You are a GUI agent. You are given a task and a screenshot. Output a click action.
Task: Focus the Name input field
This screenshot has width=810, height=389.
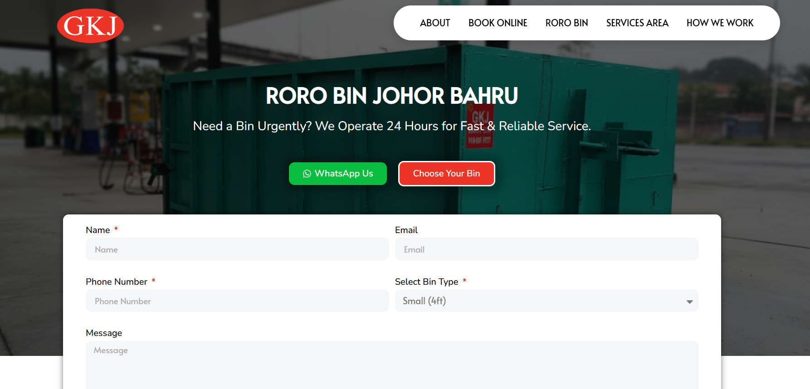click(x=237, y=249)
